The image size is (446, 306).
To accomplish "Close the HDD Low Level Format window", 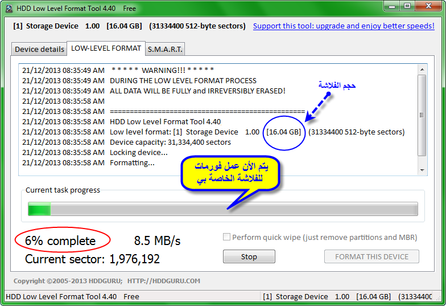I will (428, 6).
